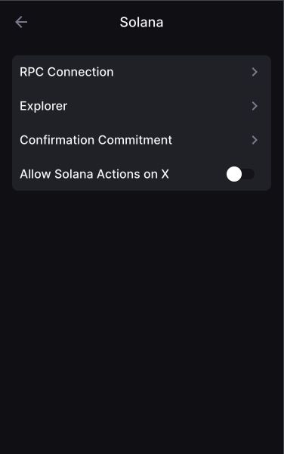Enable Allow Solana Actions on X switch
Image resolution: width=284 pixels, height=454 pixels.
(240, 174)
